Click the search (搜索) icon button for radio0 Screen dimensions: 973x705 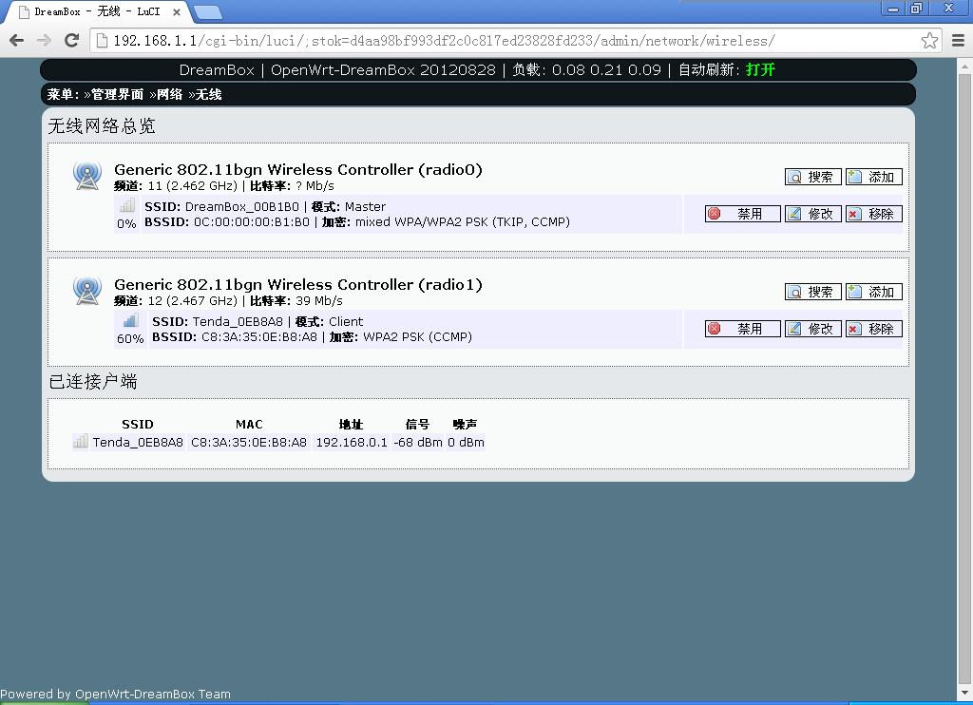[x=812, y=177]
